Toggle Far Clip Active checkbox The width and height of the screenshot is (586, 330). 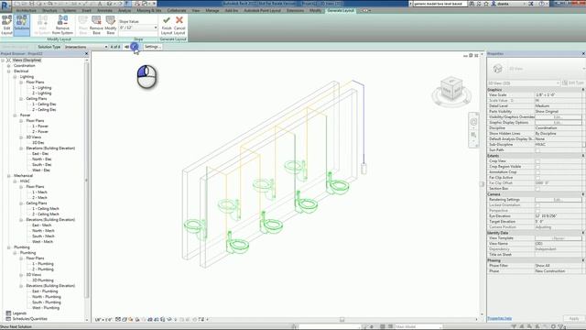coord(537,177)
